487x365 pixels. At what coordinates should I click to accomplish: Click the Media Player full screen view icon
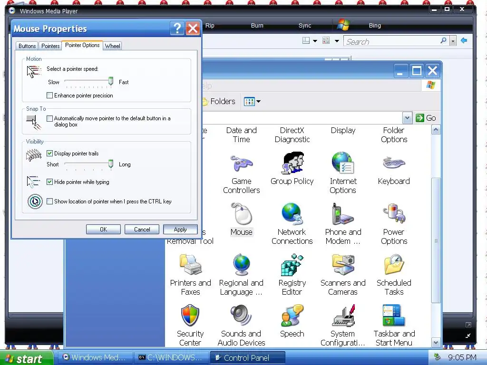(x=468, y=325)
